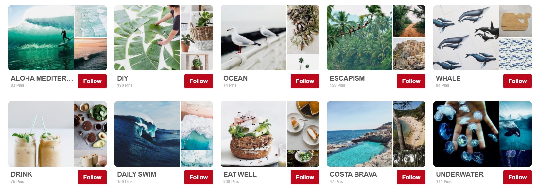Follow the DIY board
This screenshot has width=537, height=191.
(x=199, y=81)
